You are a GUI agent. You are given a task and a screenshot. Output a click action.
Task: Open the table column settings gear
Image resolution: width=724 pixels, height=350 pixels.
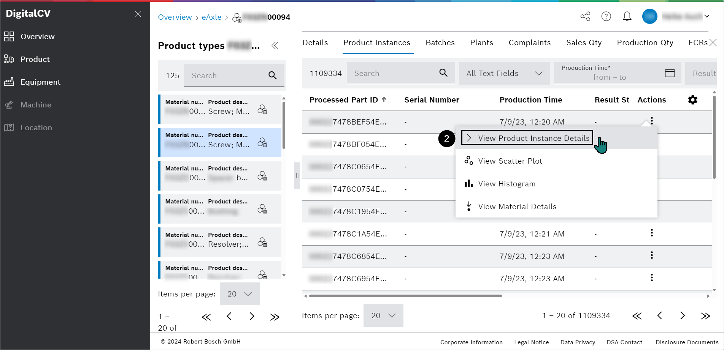click(692, 100)
